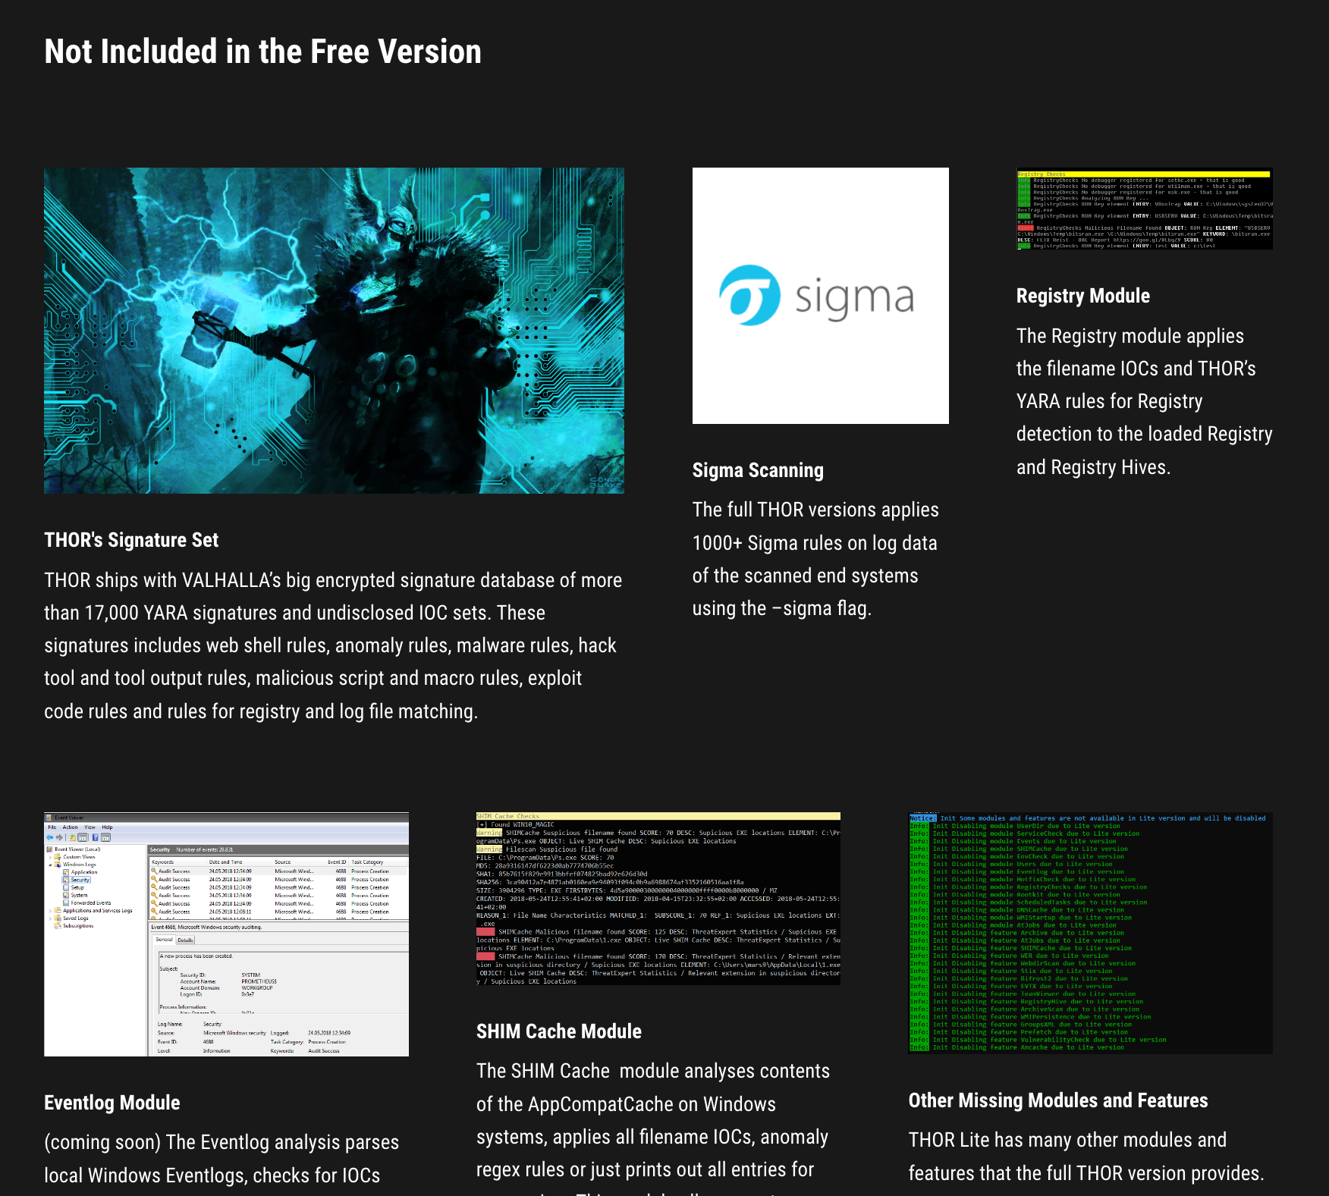The width and height of the screenshot is (1329, 1196).
Task: Click the blue help icon in Event Viewer toolbar
Action: click(x=96, y=837)
